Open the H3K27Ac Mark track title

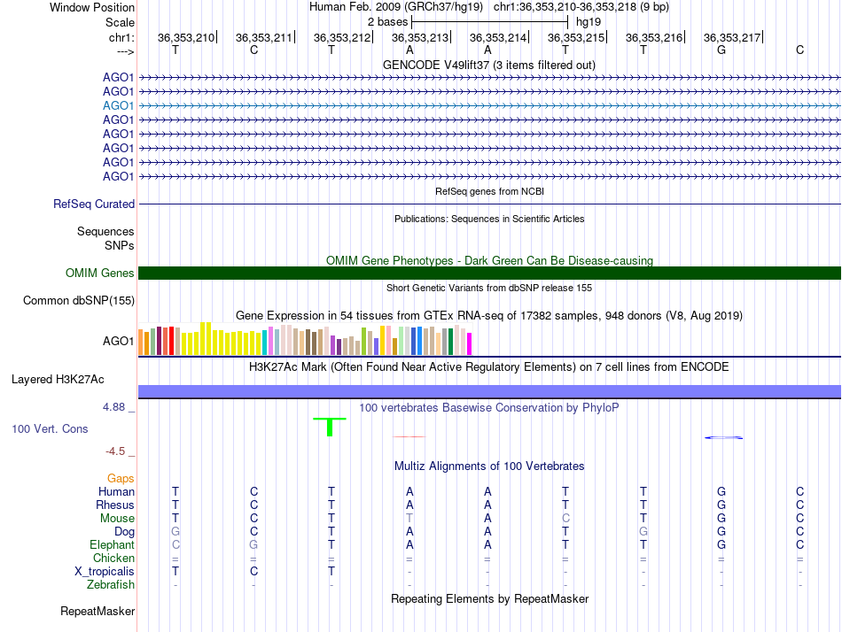(x=489, y=367)
